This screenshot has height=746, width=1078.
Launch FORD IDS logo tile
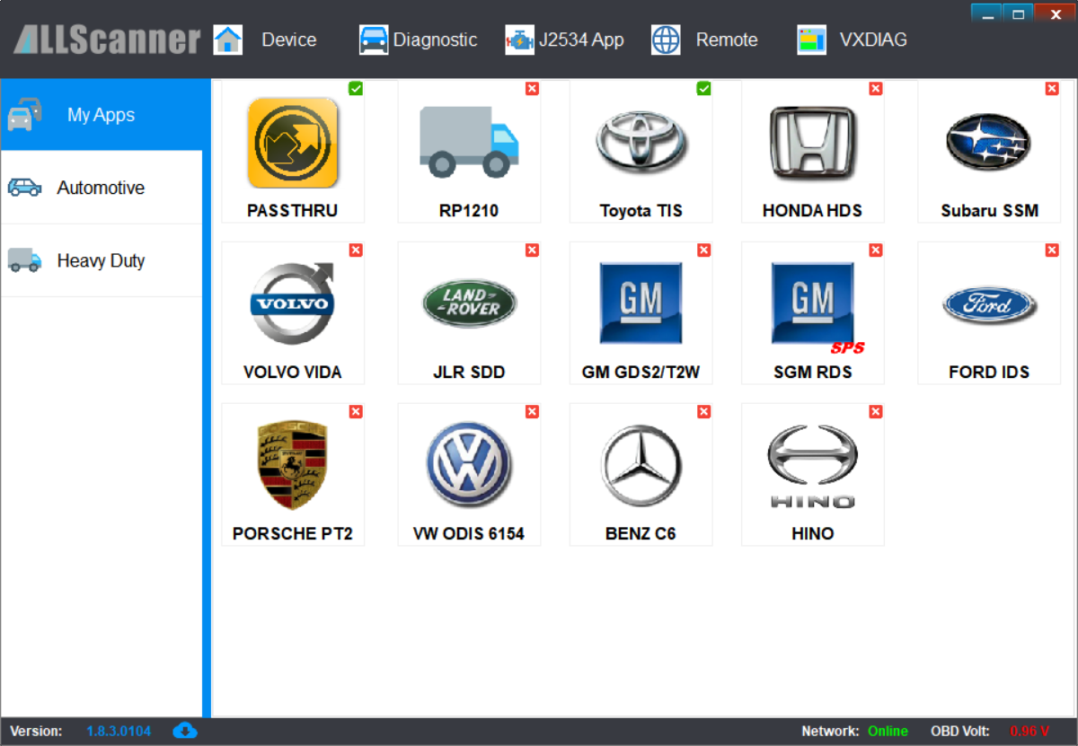coord(989,304)
